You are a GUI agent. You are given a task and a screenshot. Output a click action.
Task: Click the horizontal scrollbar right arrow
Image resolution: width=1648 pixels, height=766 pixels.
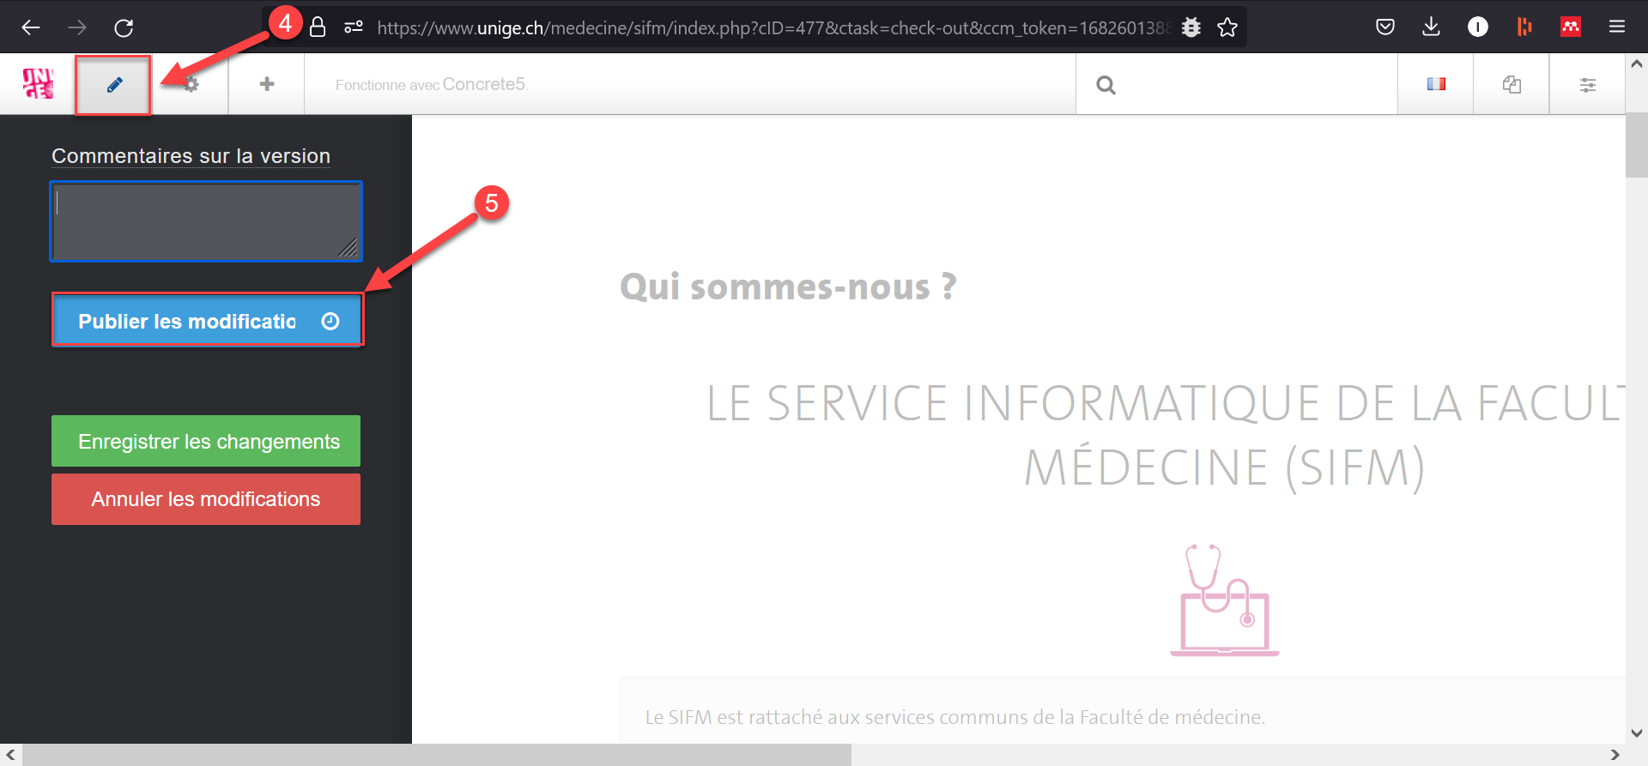1615,755
